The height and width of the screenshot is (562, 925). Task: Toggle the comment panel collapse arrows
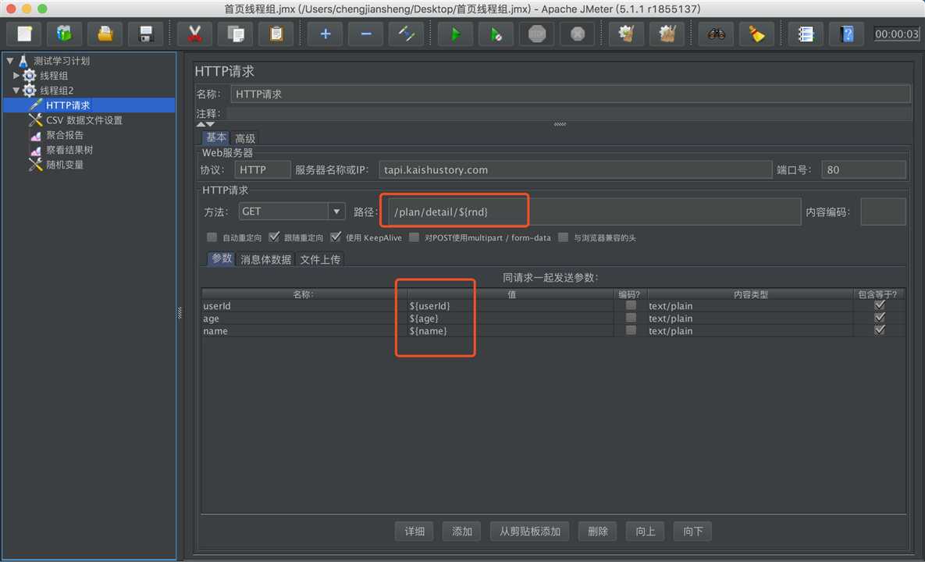[x=205, y=124]
